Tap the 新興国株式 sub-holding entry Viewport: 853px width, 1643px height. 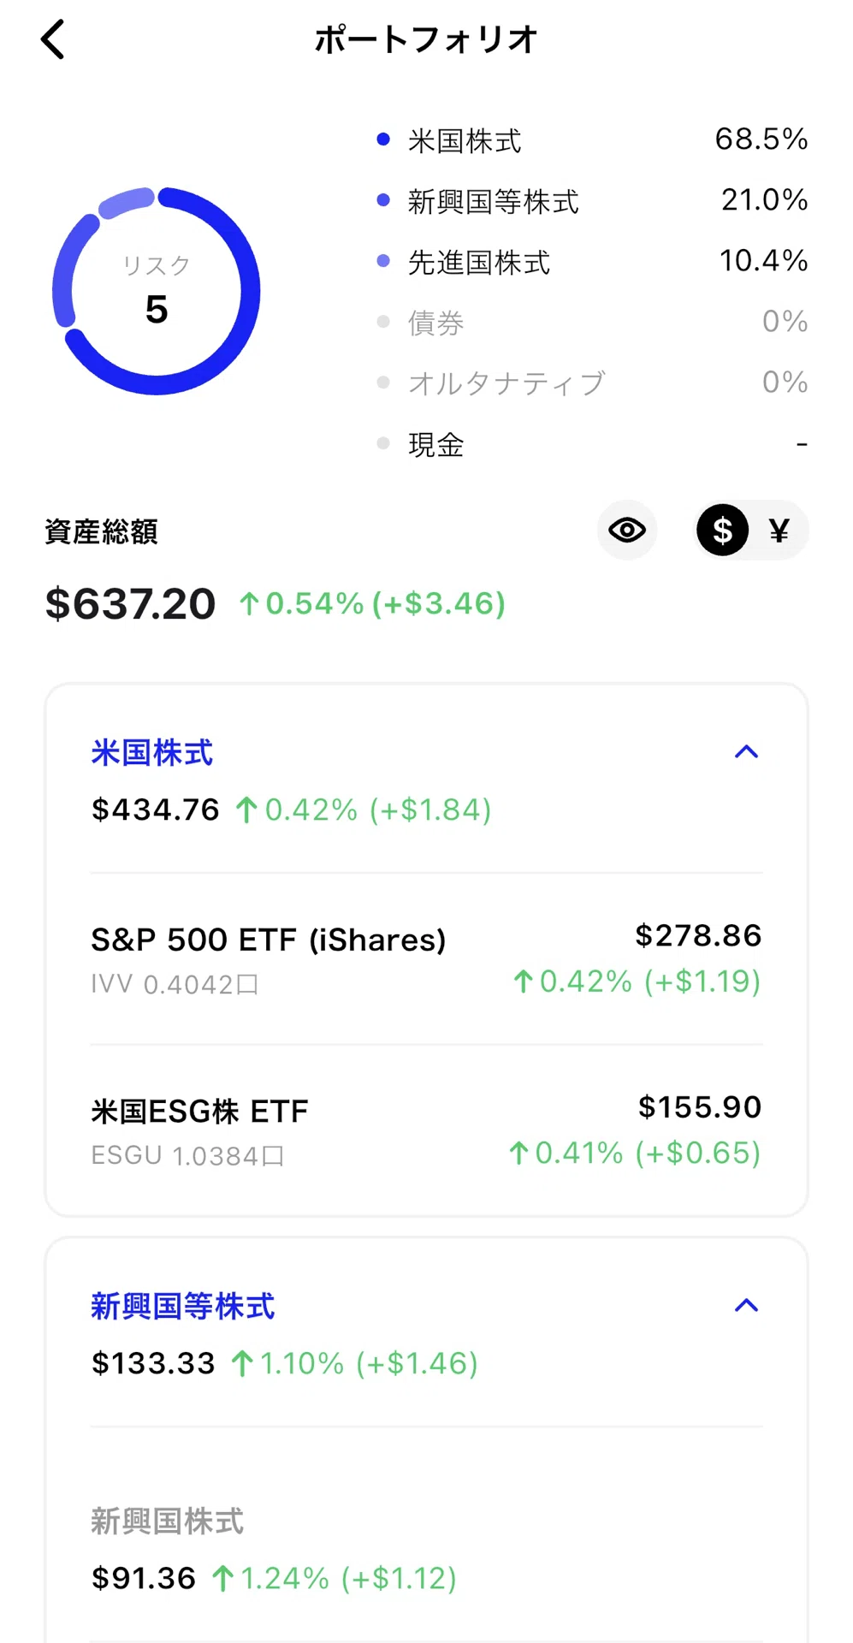pos(426,1549)
